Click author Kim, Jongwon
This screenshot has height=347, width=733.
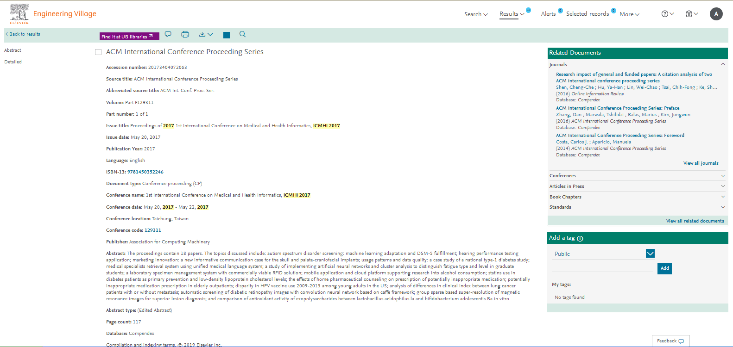(x=675, y=115)
